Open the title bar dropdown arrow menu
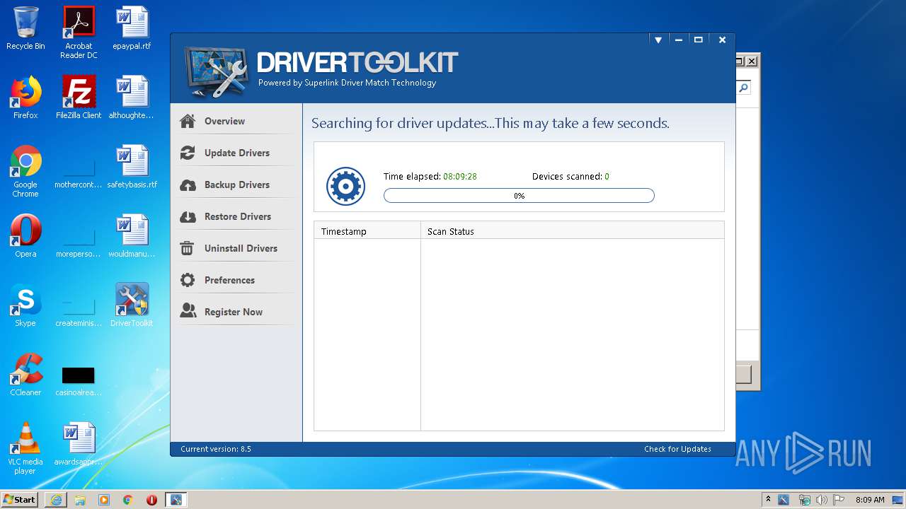This screenshot has width=906, height=509. 658,40
